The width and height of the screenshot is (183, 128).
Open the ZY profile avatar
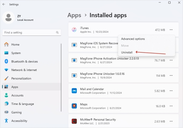[x=8, y=18]
